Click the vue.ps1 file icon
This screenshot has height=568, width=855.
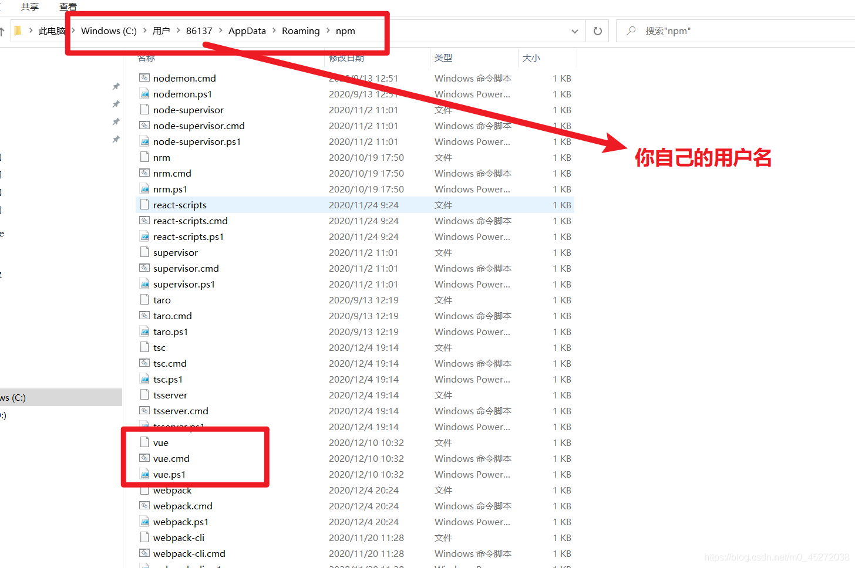click(x=144, y=474)
